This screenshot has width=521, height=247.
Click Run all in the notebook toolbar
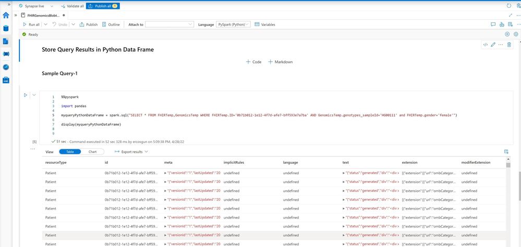(31, 24)
